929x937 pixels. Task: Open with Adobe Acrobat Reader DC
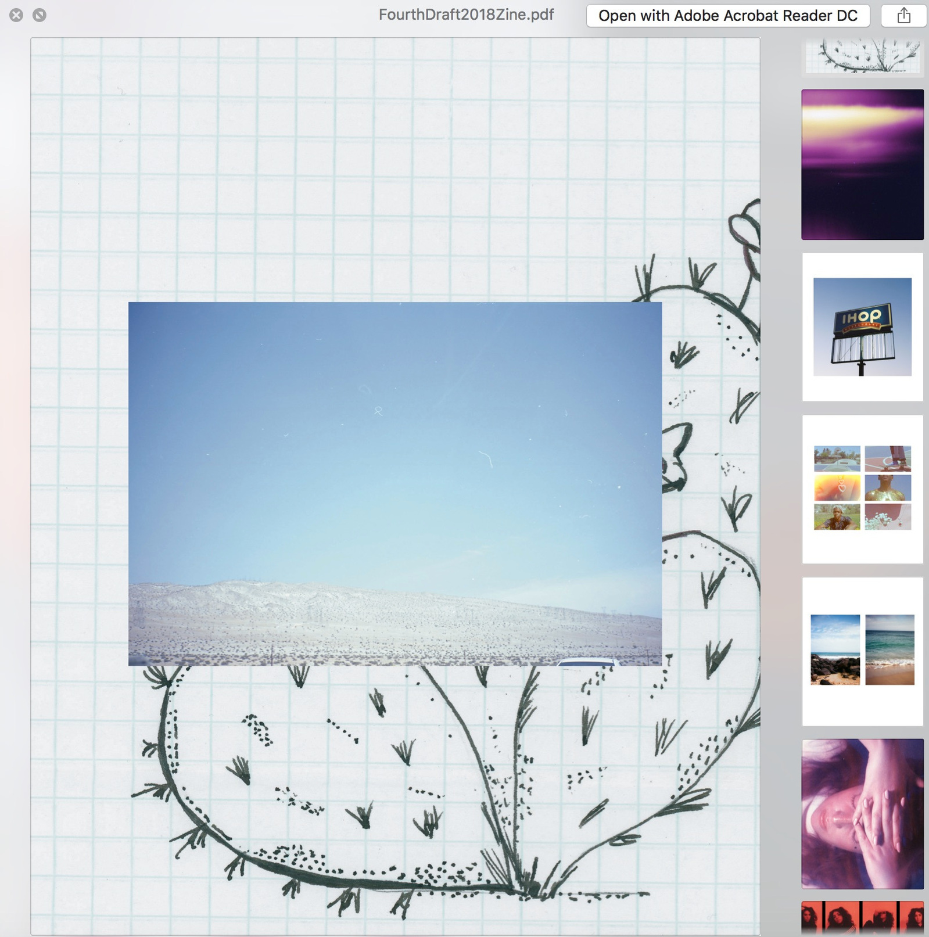(x=728, y=16)
